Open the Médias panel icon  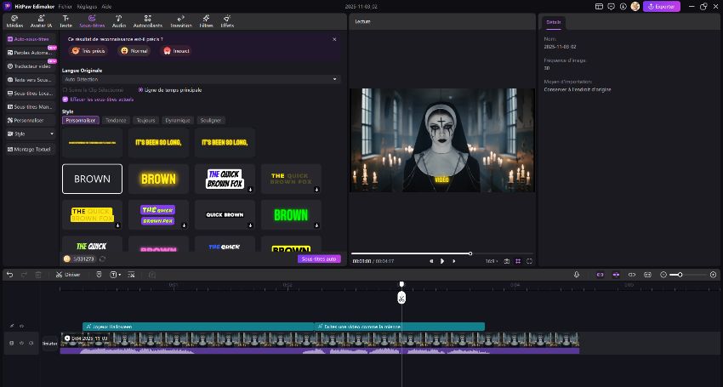pyautogui.click(x=14, y=16)
